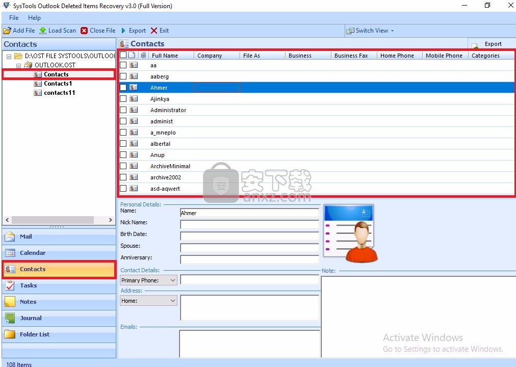Open the File menu
This screenshot has height=367, width=516.
(14, 18)
